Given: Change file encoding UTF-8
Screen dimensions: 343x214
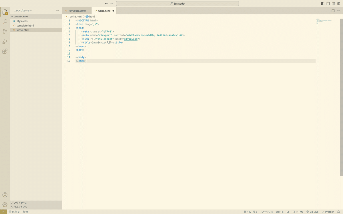Looking at the screenshot, I should [280, 212].
